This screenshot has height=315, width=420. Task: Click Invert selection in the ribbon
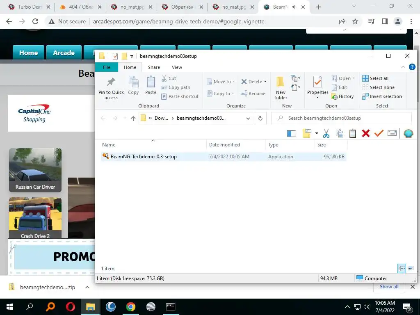coord(382,96)
